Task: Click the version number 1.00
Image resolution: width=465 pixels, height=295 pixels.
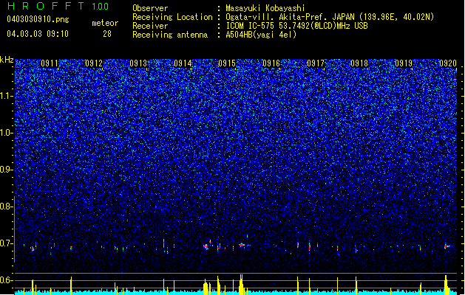Action: [101, 7]
